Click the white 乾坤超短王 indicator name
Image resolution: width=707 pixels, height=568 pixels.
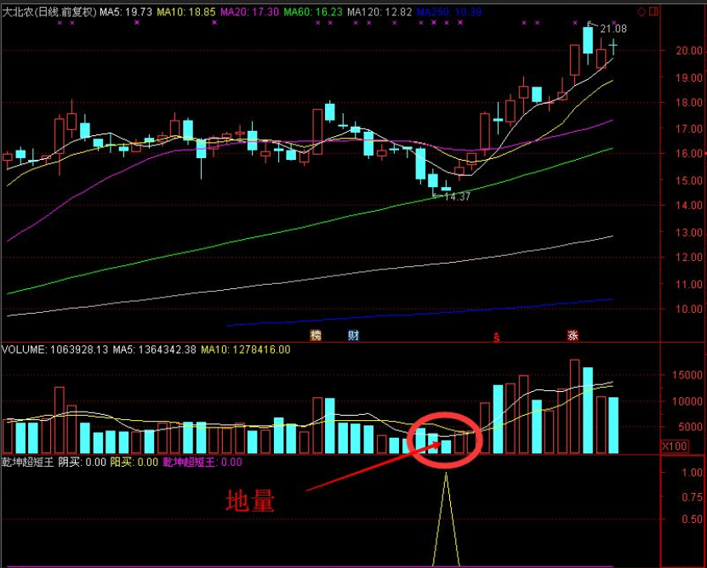click(27, 462)
